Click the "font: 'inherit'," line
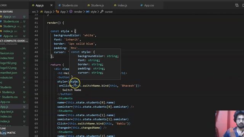 point(67,40)
